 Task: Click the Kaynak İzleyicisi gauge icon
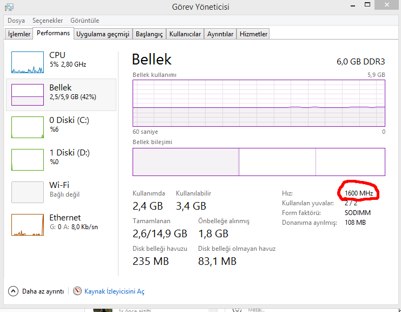[77, 291]
